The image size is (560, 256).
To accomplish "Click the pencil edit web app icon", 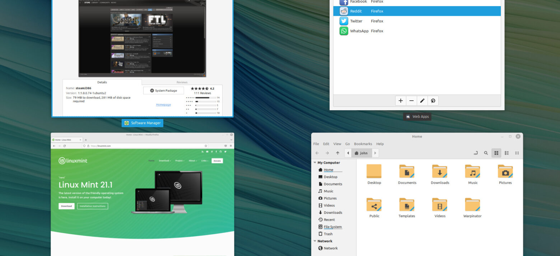I will 422,101.
